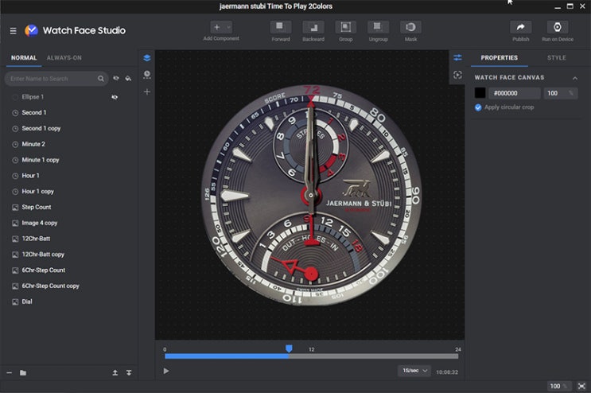Click the paint bucket filter icon
The width and height of the screenshot is (591, 393).
click(x=129, y=79)
